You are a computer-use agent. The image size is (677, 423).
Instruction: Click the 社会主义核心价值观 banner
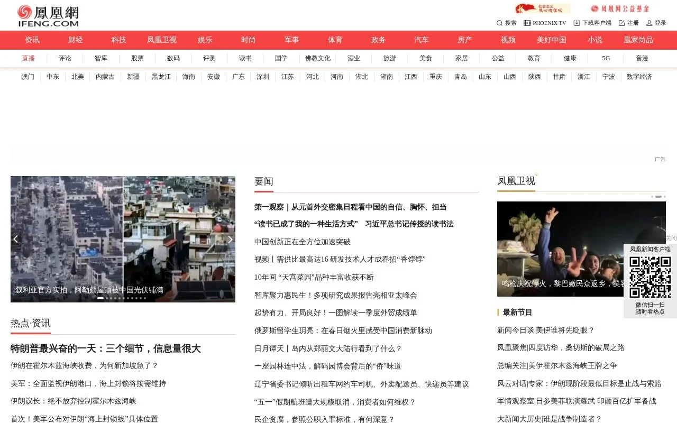[542, 8]
